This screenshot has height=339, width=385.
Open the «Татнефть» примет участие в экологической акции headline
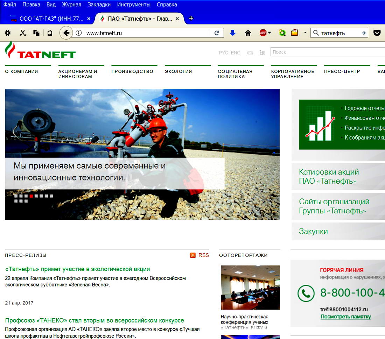(77, 269)
